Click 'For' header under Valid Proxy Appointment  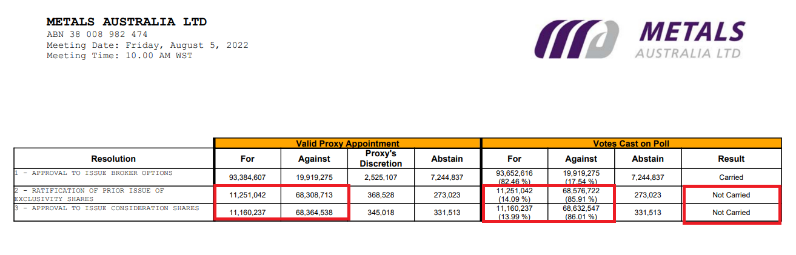tap(247, 159)
